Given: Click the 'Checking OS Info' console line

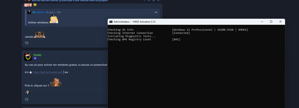Looking at the screenshot, I should point(121,30).
